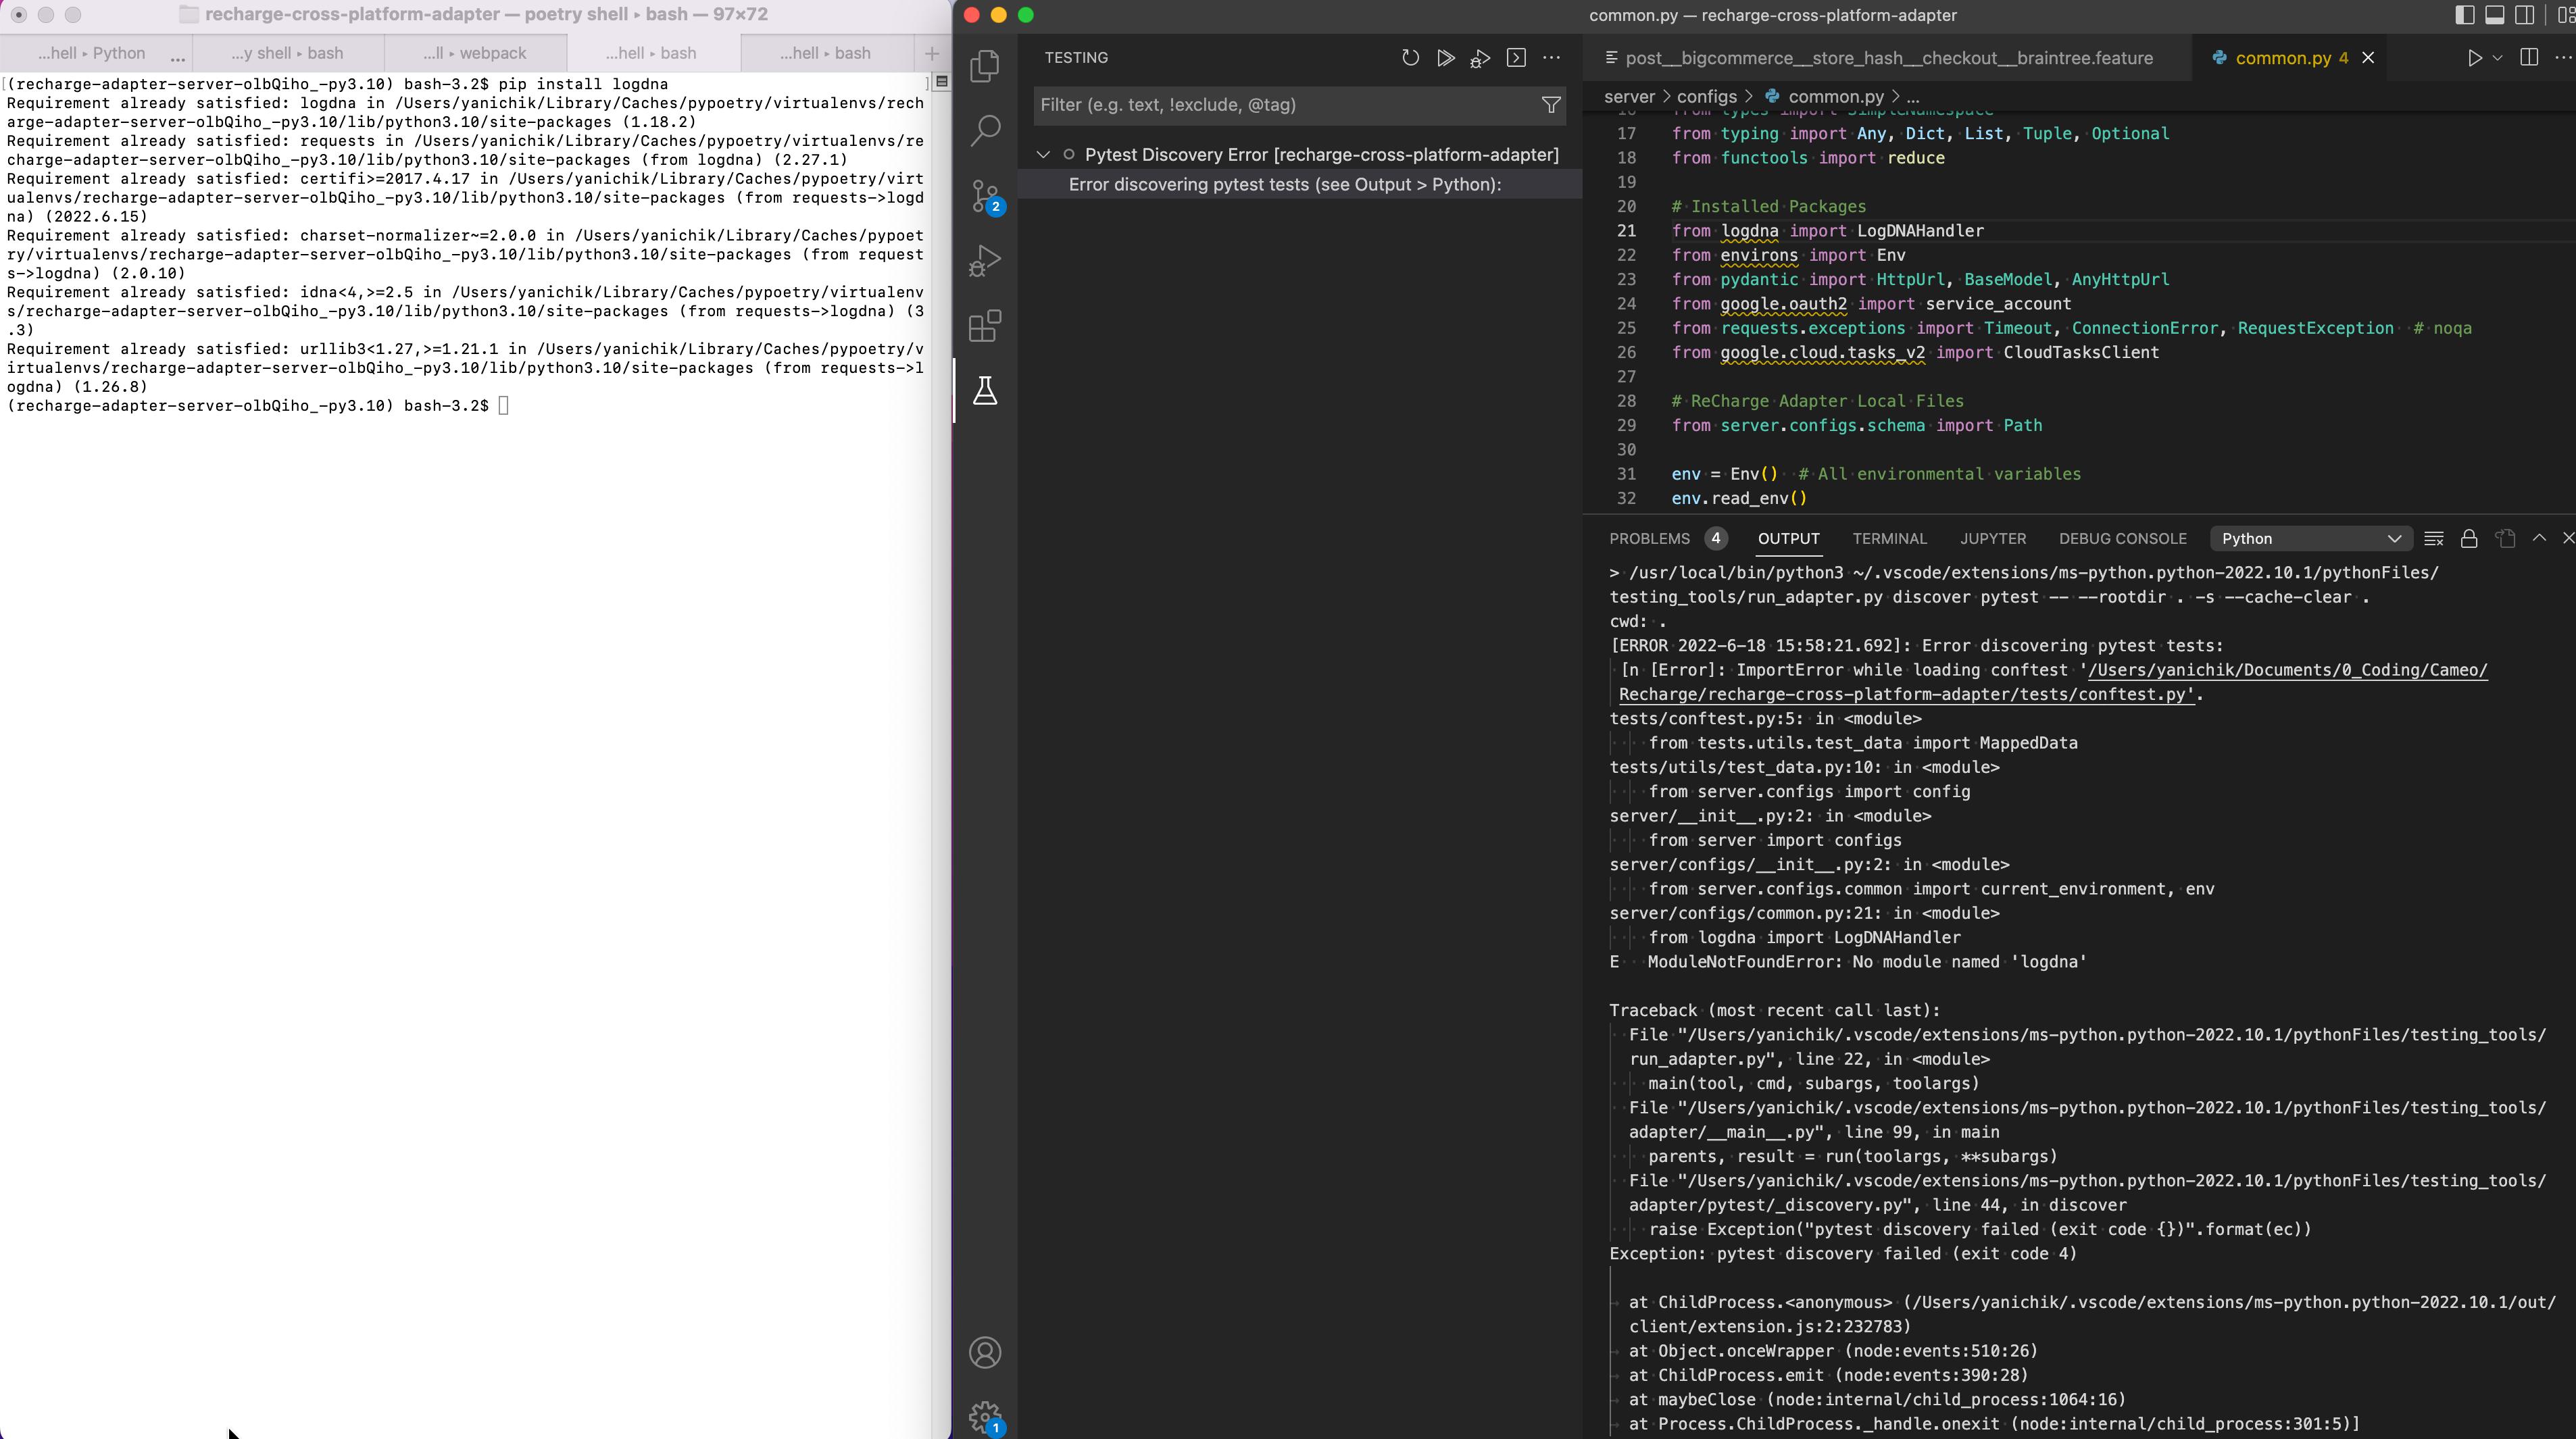The width and height of the screenshot is (2576, 1439).
Task: Select the webpack Terminal tab
Action: (x=475, y=53)
